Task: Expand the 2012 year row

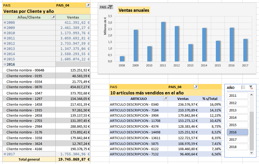Action: tap(5, 43)
